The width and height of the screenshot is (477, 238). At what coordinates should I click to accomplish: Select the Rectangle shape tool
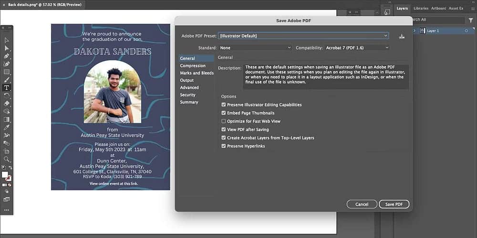click(x=7, y=72)
